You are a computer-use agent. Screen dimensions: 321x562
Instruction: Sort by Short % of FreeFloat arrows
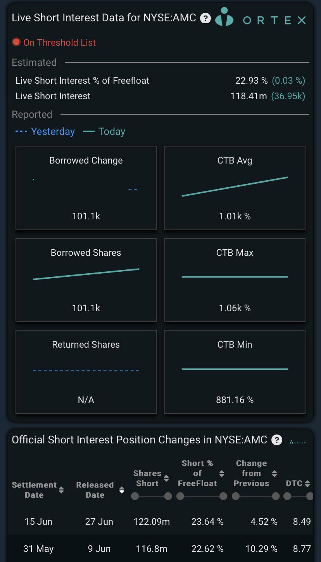tap(221, 473)
